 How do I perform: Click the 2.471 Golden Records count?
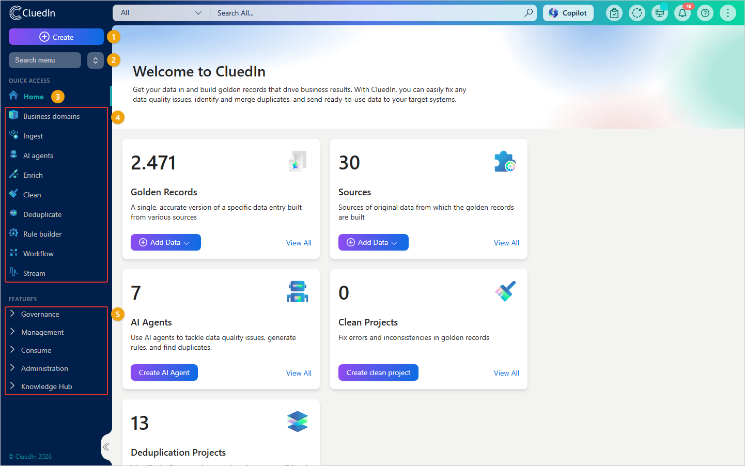[x=153, y=163]
